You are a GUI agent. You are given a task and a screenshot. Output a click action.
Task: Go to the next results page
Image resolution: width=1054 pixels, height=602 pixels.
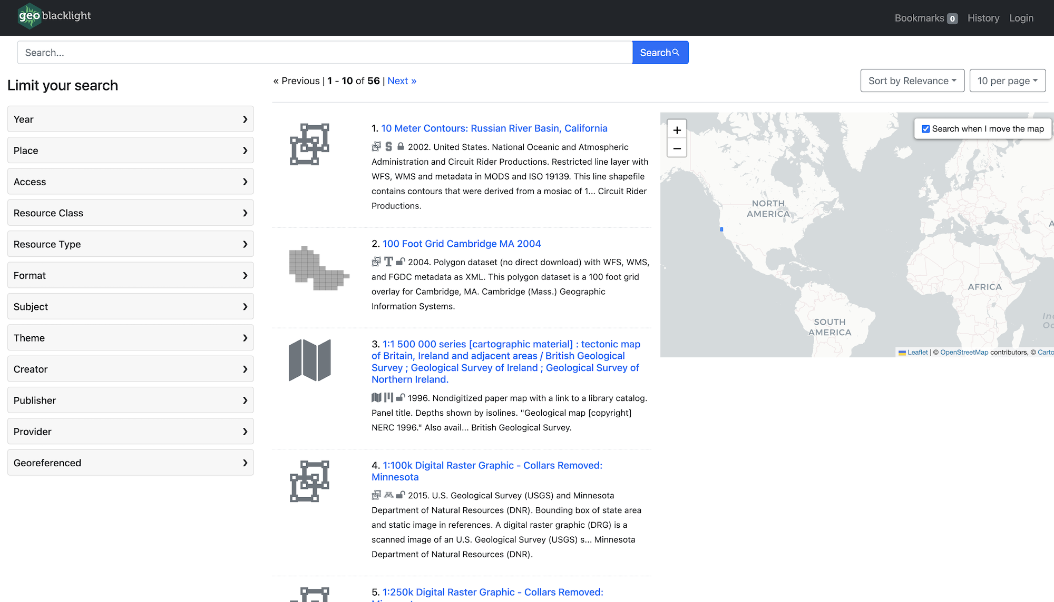(402, 81)
